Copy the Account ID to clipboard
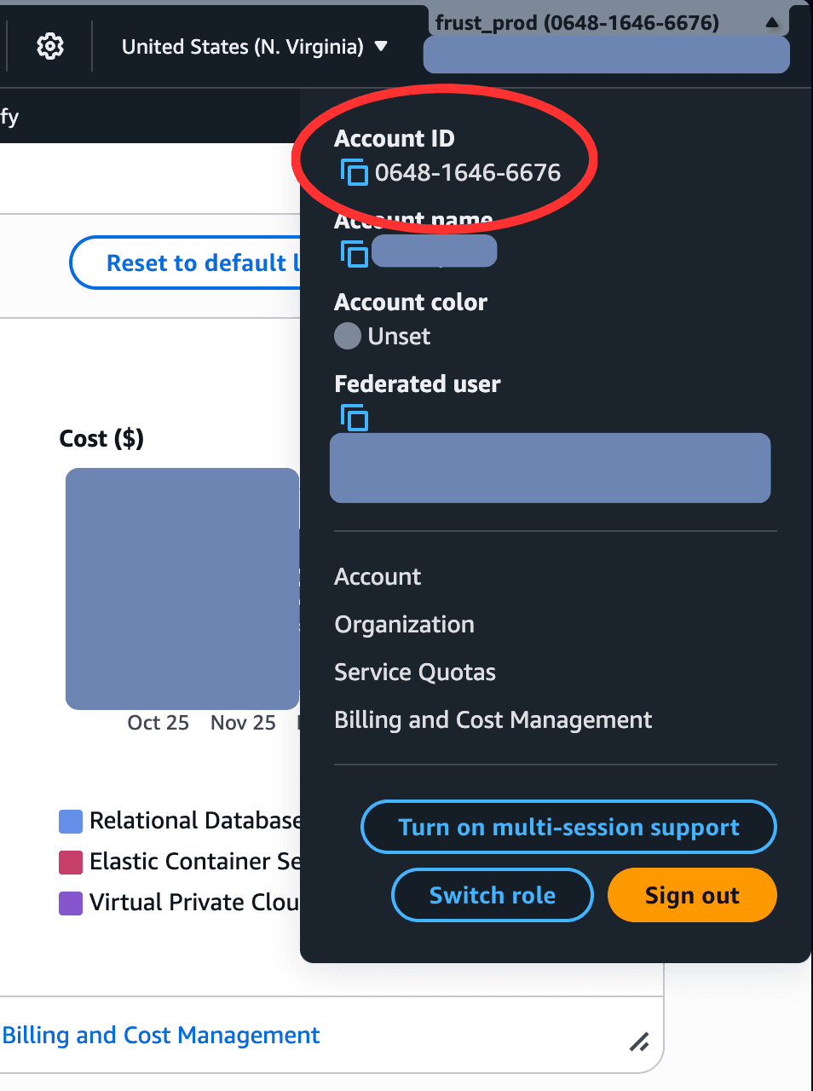813x1091 pixels. pyautogui.click(x=352, y=172)
